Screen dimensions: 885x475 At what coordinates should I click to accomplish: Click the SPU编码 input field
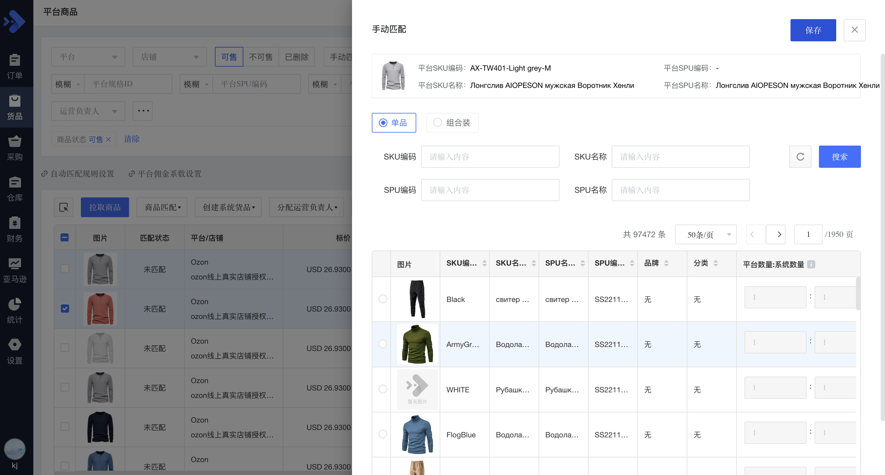coord(490,190)
